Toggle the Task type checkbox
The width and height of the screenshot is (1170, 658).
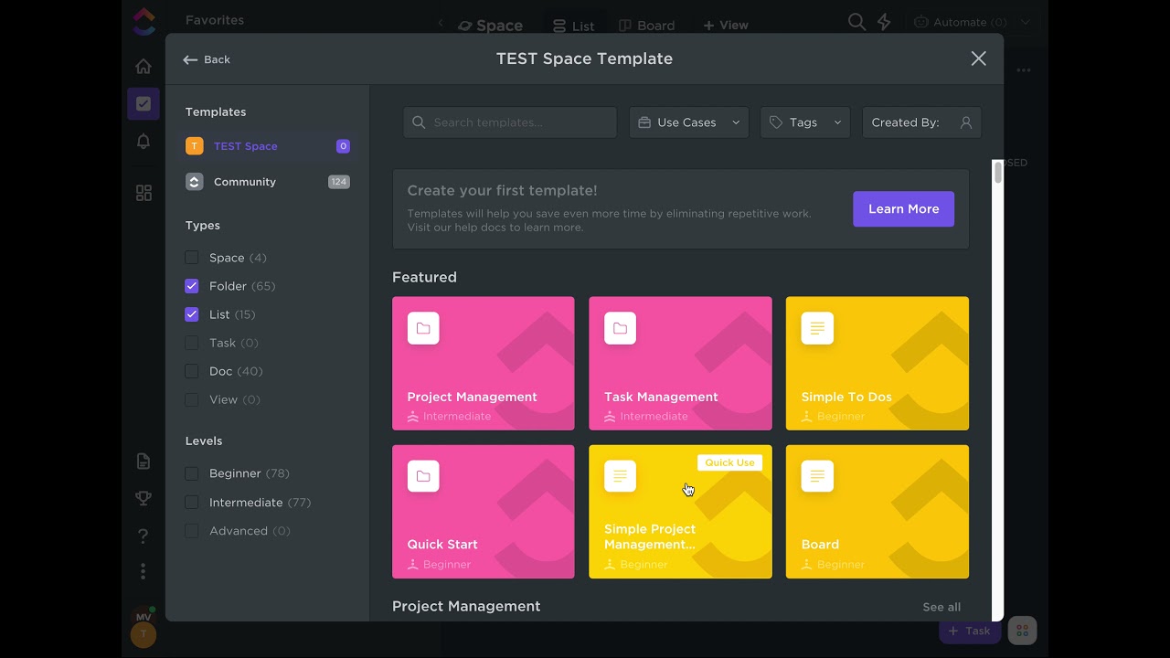pyautogui.click(x=191, y=343)
